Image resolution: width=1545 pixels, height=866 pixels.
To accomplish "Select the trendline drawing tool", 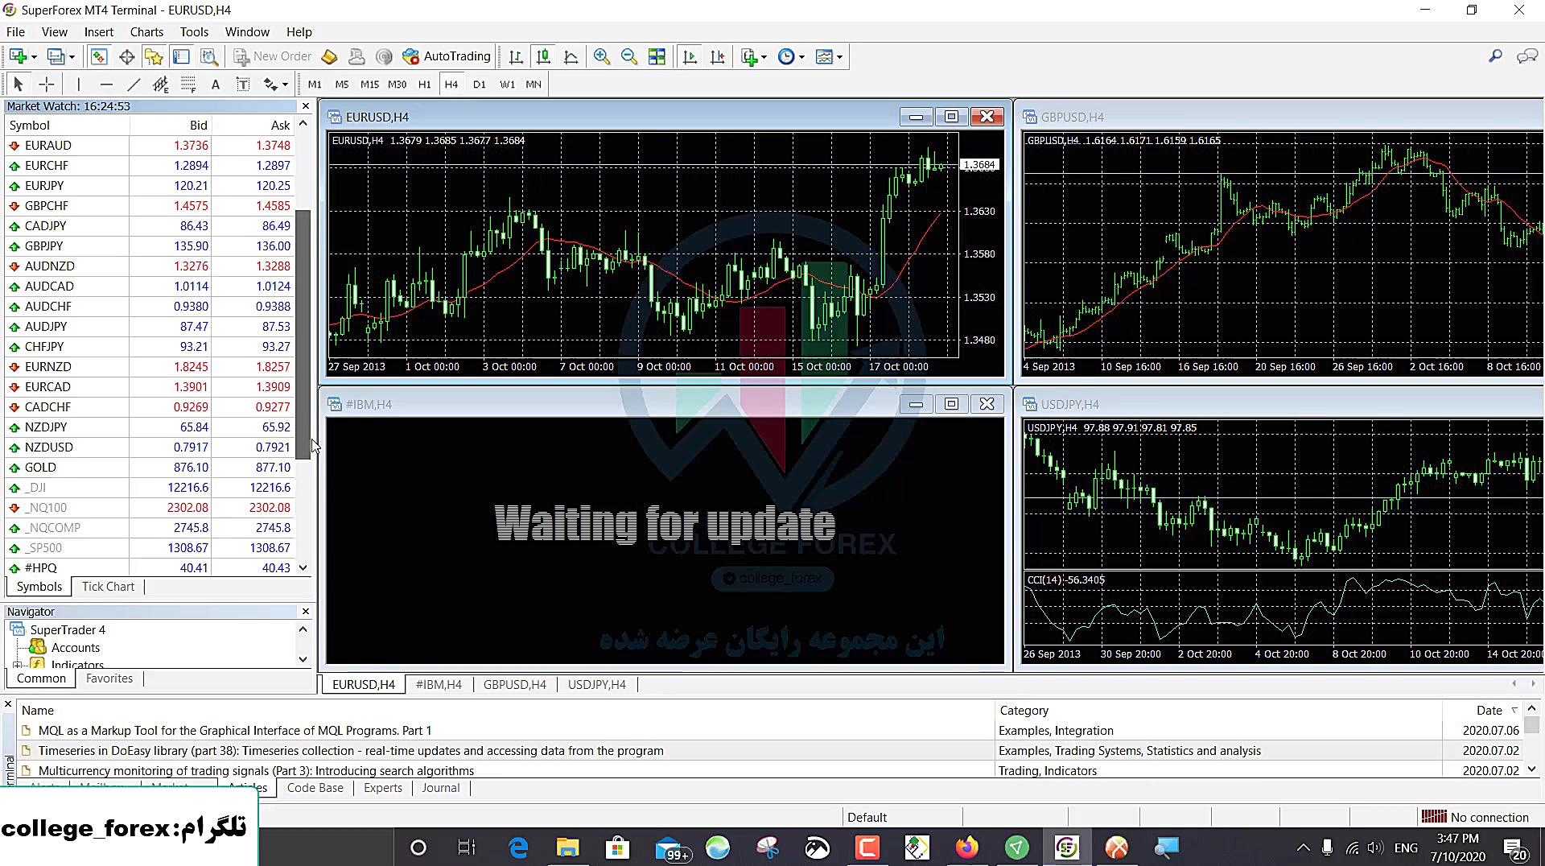I will (x=134, y=84).
